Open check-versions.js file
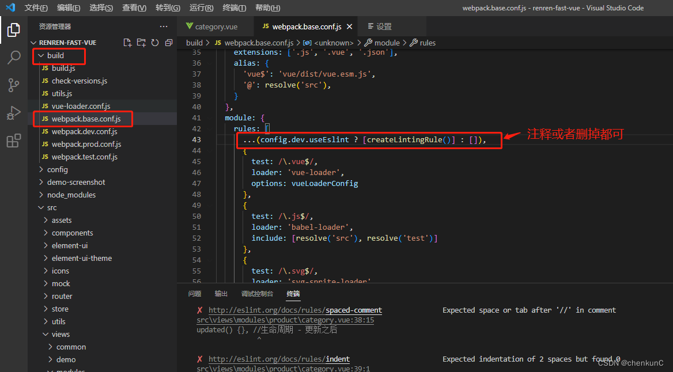 coord(102,81)
